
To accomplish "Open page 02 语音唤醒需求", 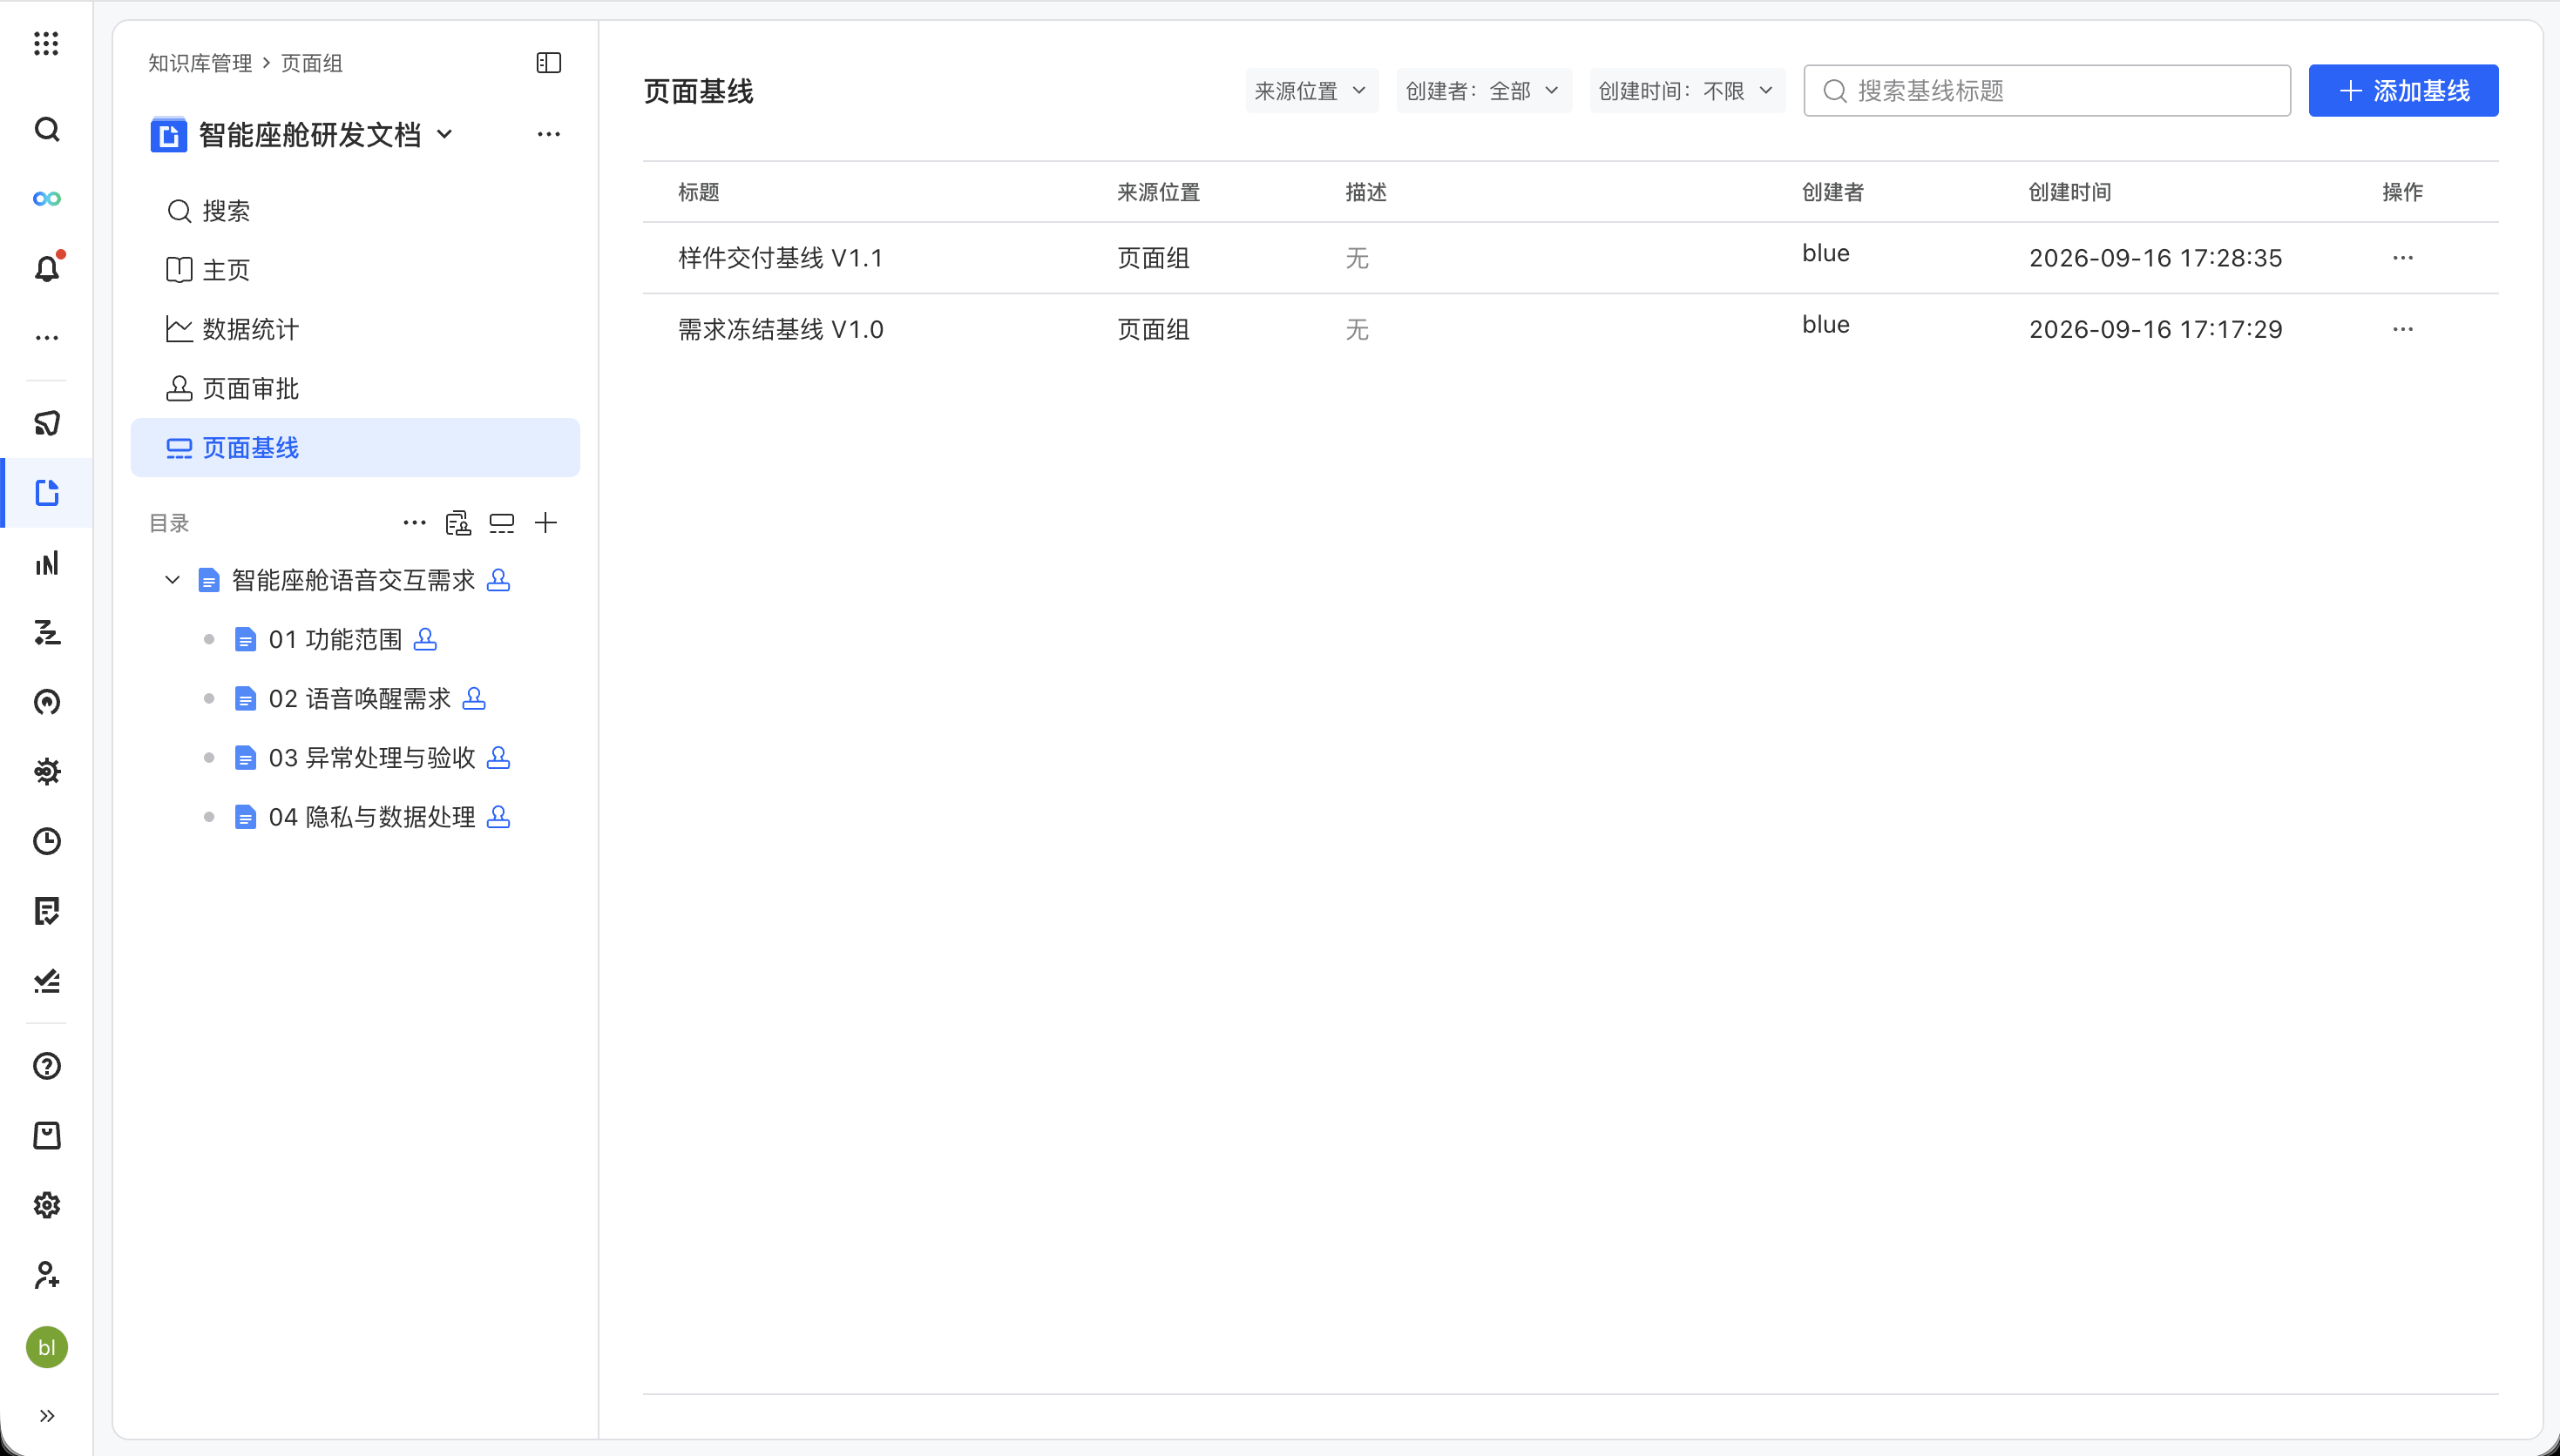I will coord(360,698).
